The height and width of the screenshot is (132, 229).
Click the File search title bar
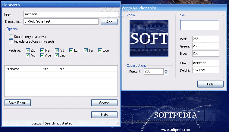(61, 5)
